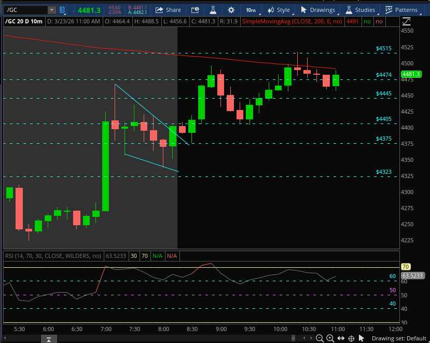The width and height of the screenshot is (430, 343).
Task: Open the 10m time frame selector
Action: [251, 10]
